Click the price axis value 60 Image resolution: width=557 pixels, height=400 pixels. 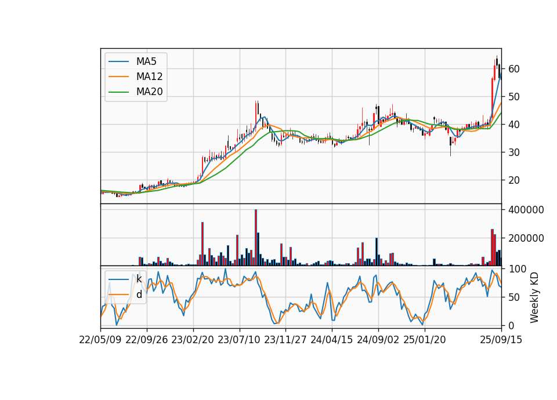click(513, 69)
